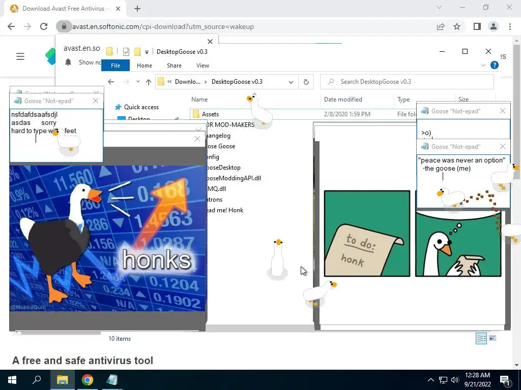Select the Close Goose file

(222, 146)
